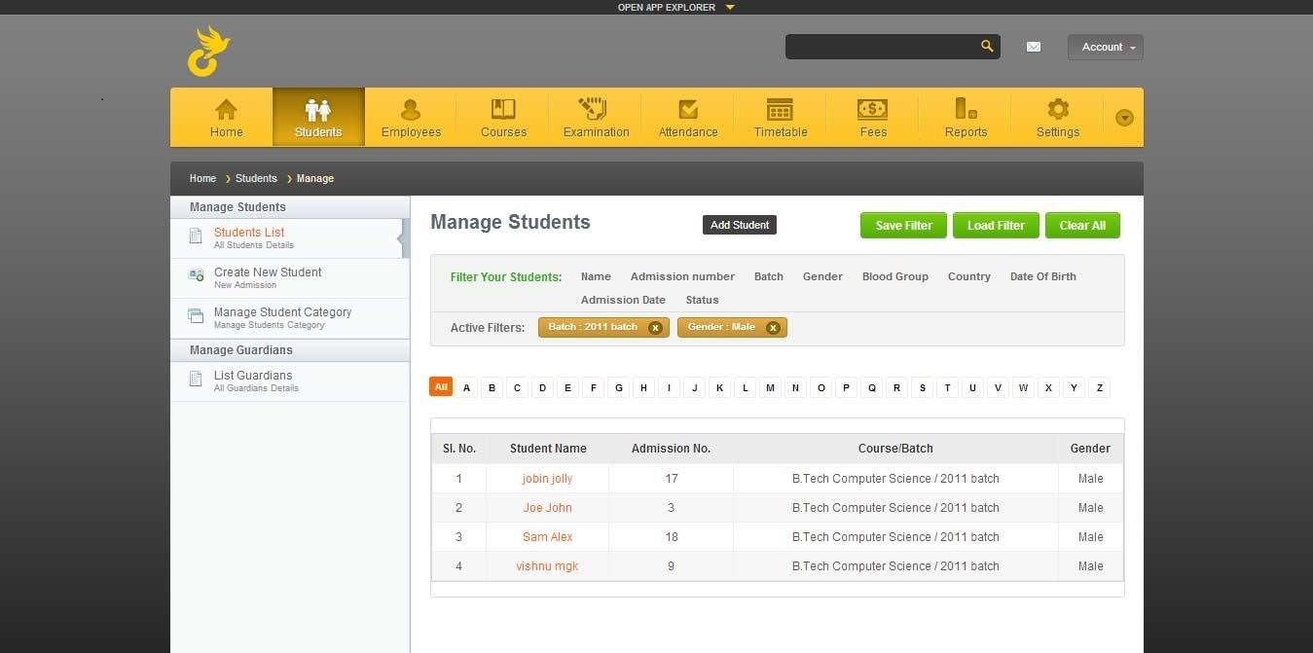
Task: Select the All alphabet filter
Action: click(x=441, y=387)
